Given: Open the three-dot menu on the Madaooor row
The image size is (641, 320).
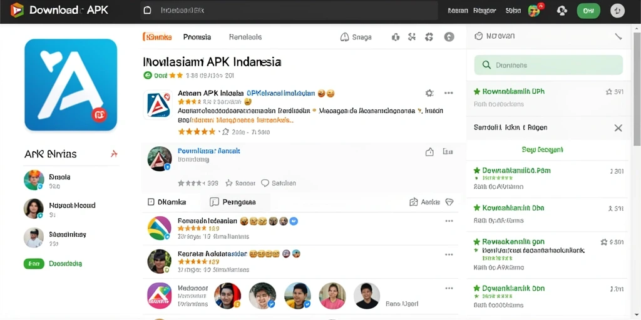Looking at the screenshot, I should (449, 288).
